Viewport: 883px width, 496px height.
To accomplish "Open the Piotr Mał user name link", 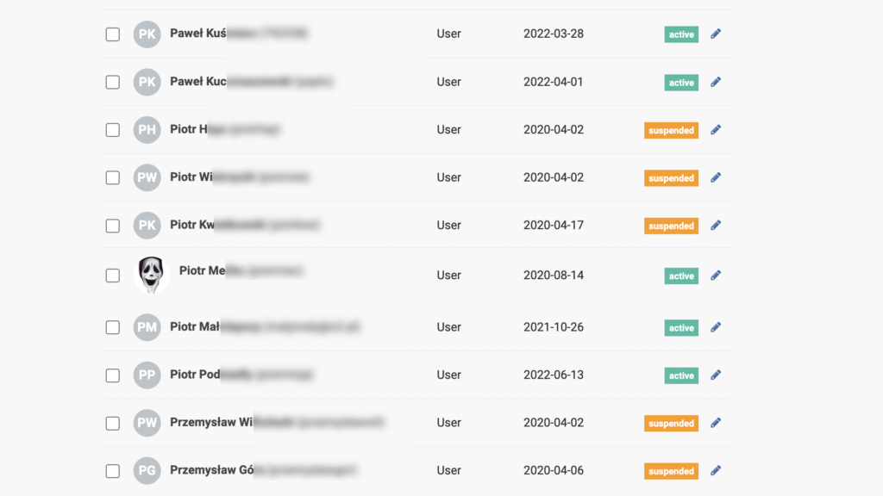I will (x=265, y=326).
